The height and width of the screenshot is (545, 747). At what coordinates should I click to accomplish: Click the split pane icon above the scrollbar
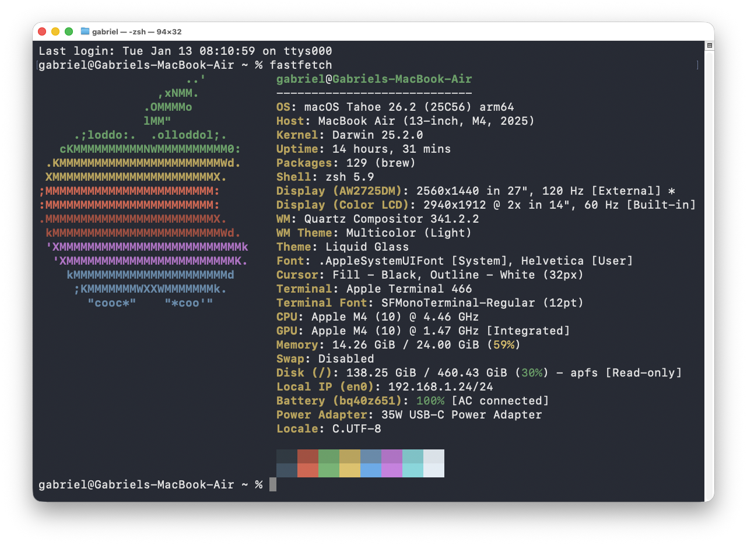point(710,45)
